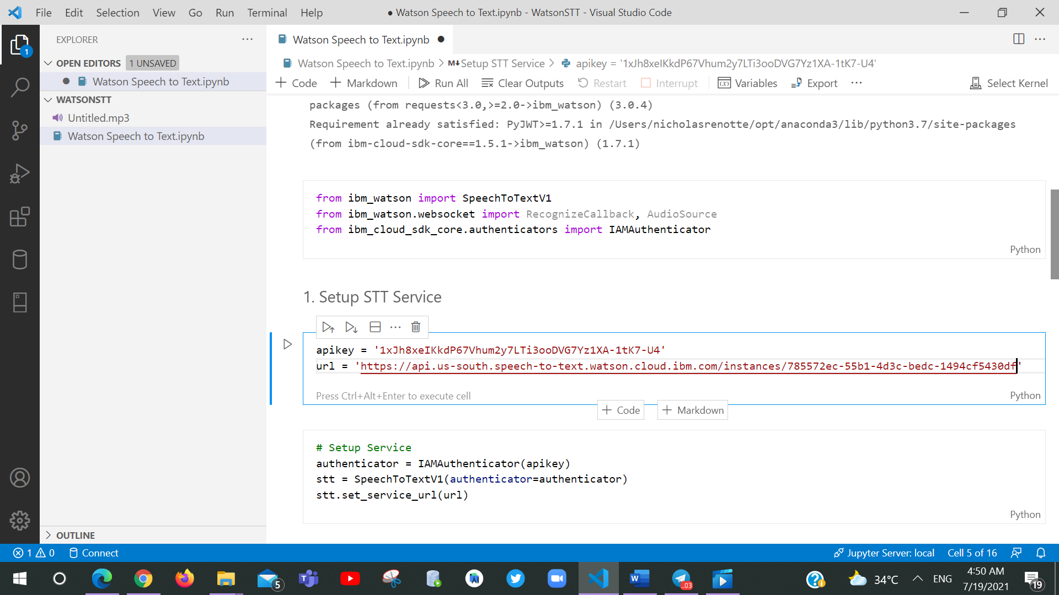Click Connect in the status bar
Image resolution: width=1059 pixels, height=595 pixels.
pyautogui.click(x=93, y=553)
